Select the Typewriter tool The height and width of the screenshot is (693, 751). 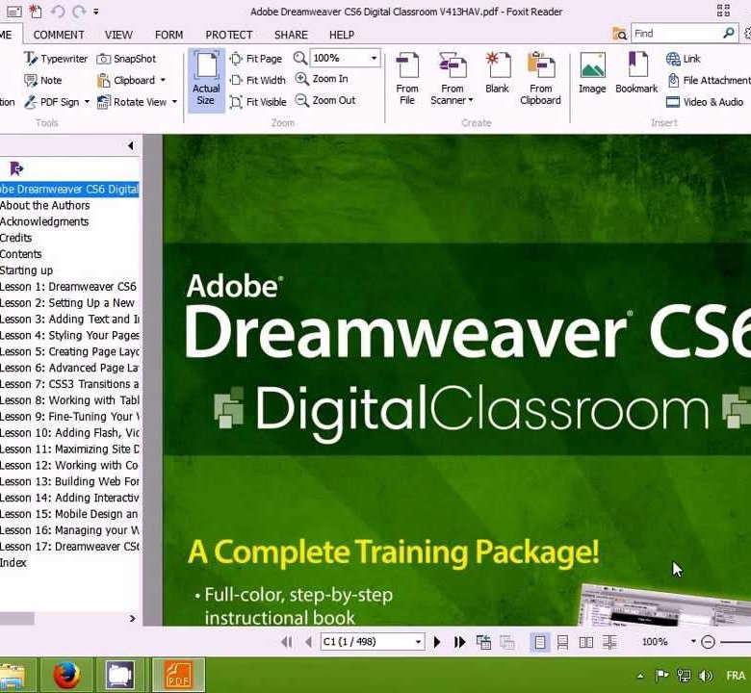[56, 59]
